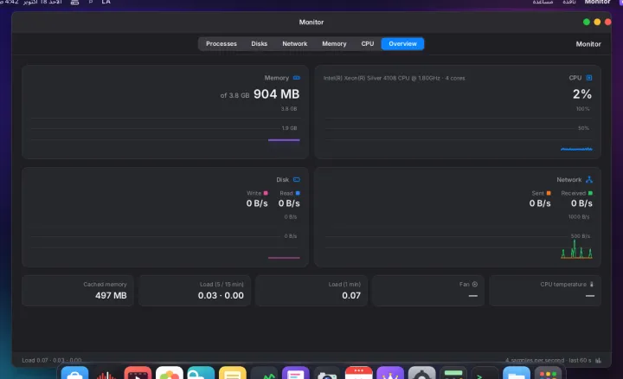
Task: Click the Intel Xeon Silver CPU description
Action: [x=394, y=78]
